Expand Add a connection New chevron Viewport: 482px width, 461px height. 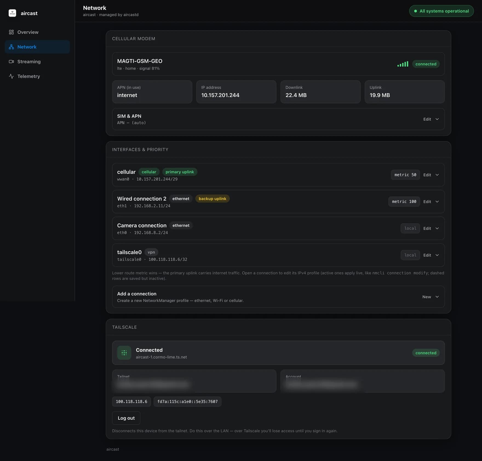pyautogui.click(x=437, y=297)
